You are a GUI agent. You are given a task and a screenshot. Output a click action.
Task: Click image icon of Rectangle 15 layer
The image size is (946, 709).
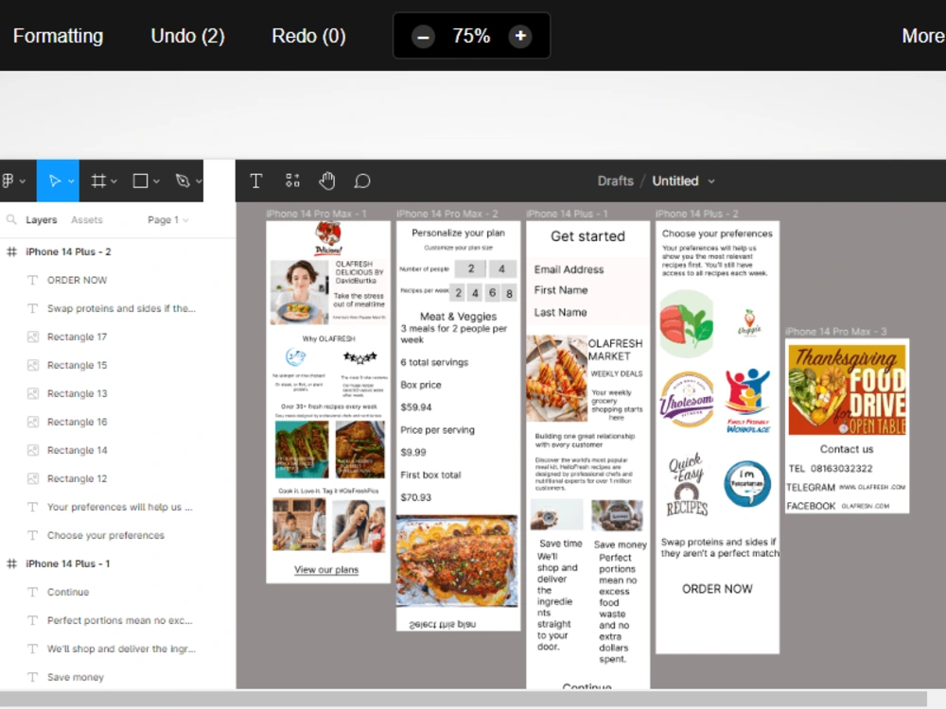point(32,365)
